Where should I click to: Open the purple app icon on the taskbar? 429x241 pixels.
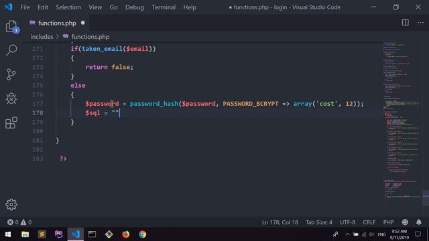click(58, 234)
